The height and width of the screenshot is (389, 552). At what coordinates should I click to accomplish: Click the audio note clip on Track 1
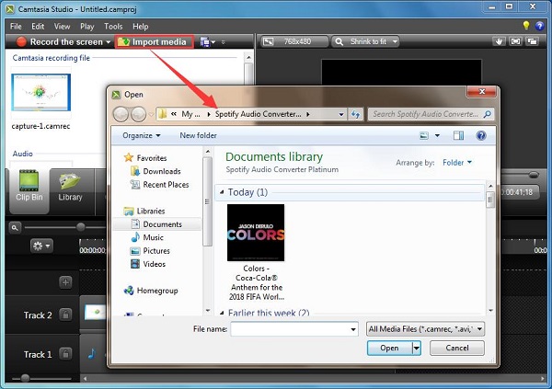pos(92,353)
